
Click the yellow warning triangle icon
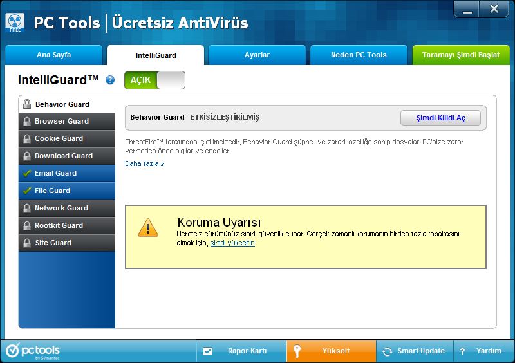[148, 228]
